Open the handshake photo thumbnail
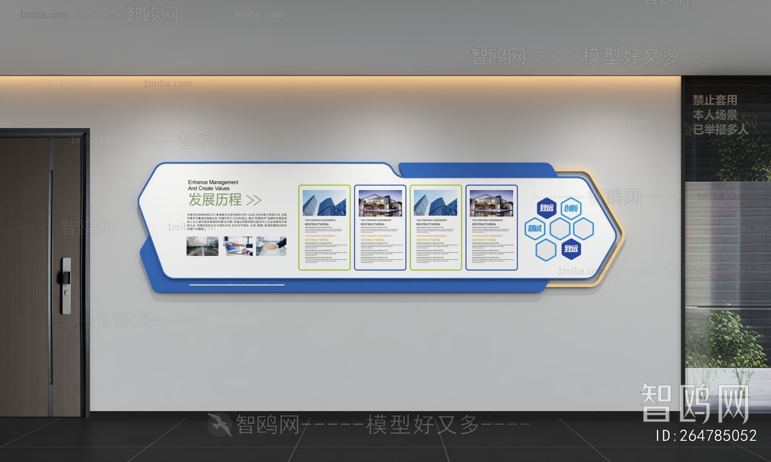The width and height of the screenshot is (771, 462). click(271, 246)
